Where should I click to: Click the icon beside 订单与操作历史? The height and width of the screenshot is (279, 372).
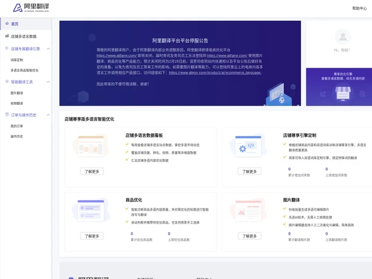pyautogui.click(x=7, y=115)
